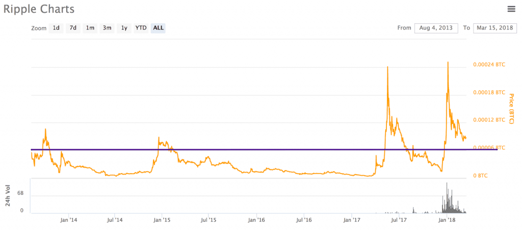The width and height of the screenshot is (522, 230).
Task: Set zoom range to 1m
Action: 90,28
